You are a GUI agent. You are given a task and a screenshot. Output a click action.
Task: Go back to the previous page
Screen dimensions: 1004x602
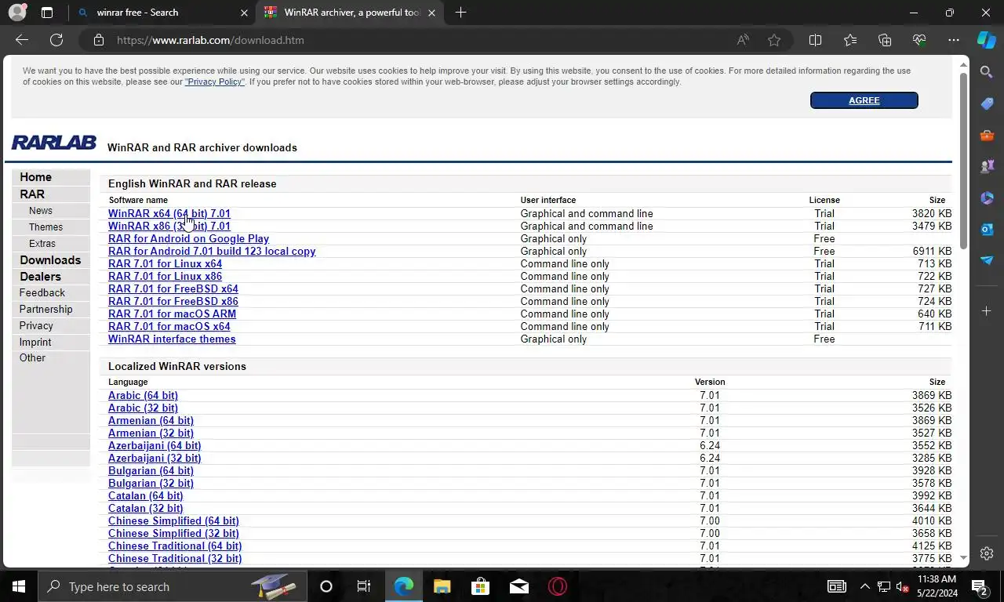coord(22,40)
